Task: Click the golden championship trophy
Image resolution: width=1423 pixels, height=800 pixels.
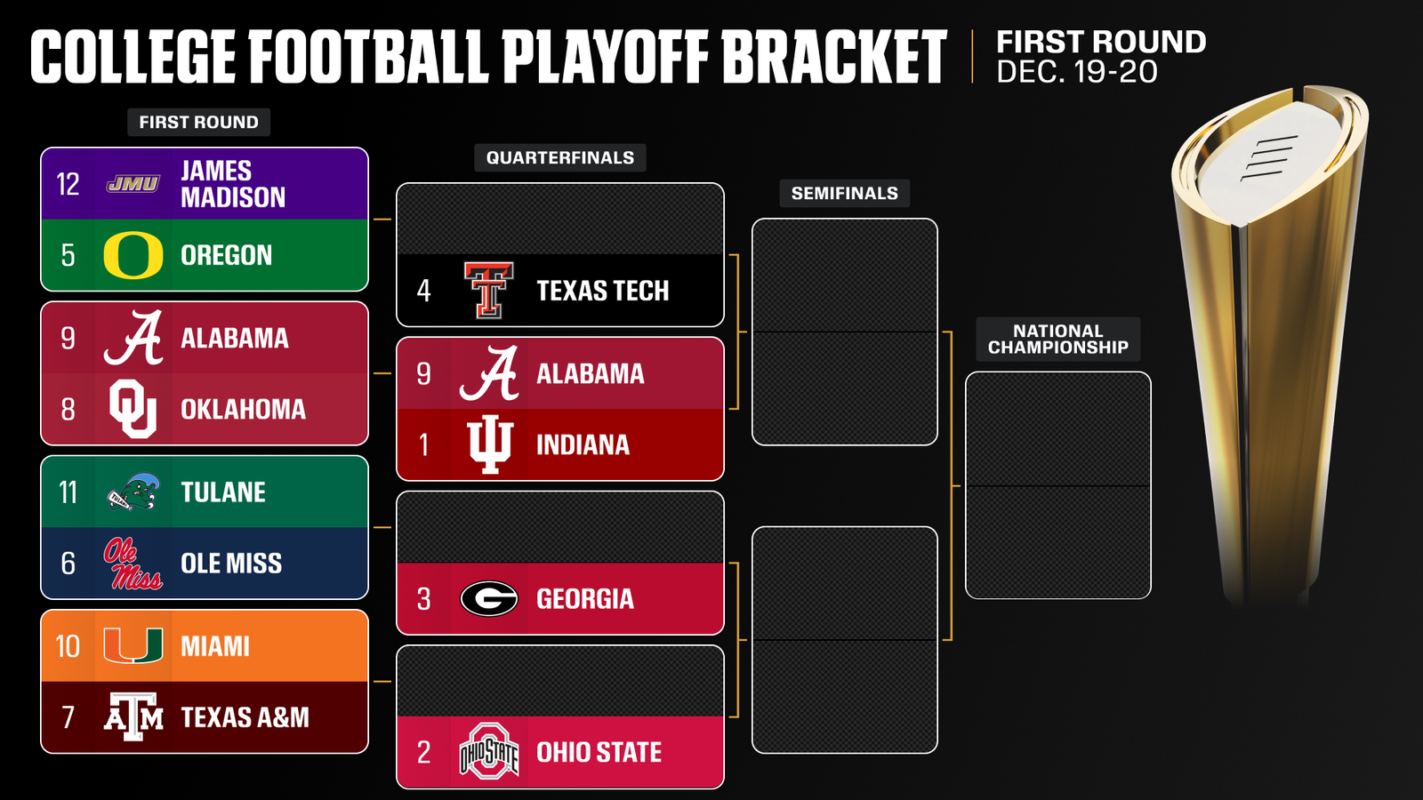Action: click(x=1272, y=338)
